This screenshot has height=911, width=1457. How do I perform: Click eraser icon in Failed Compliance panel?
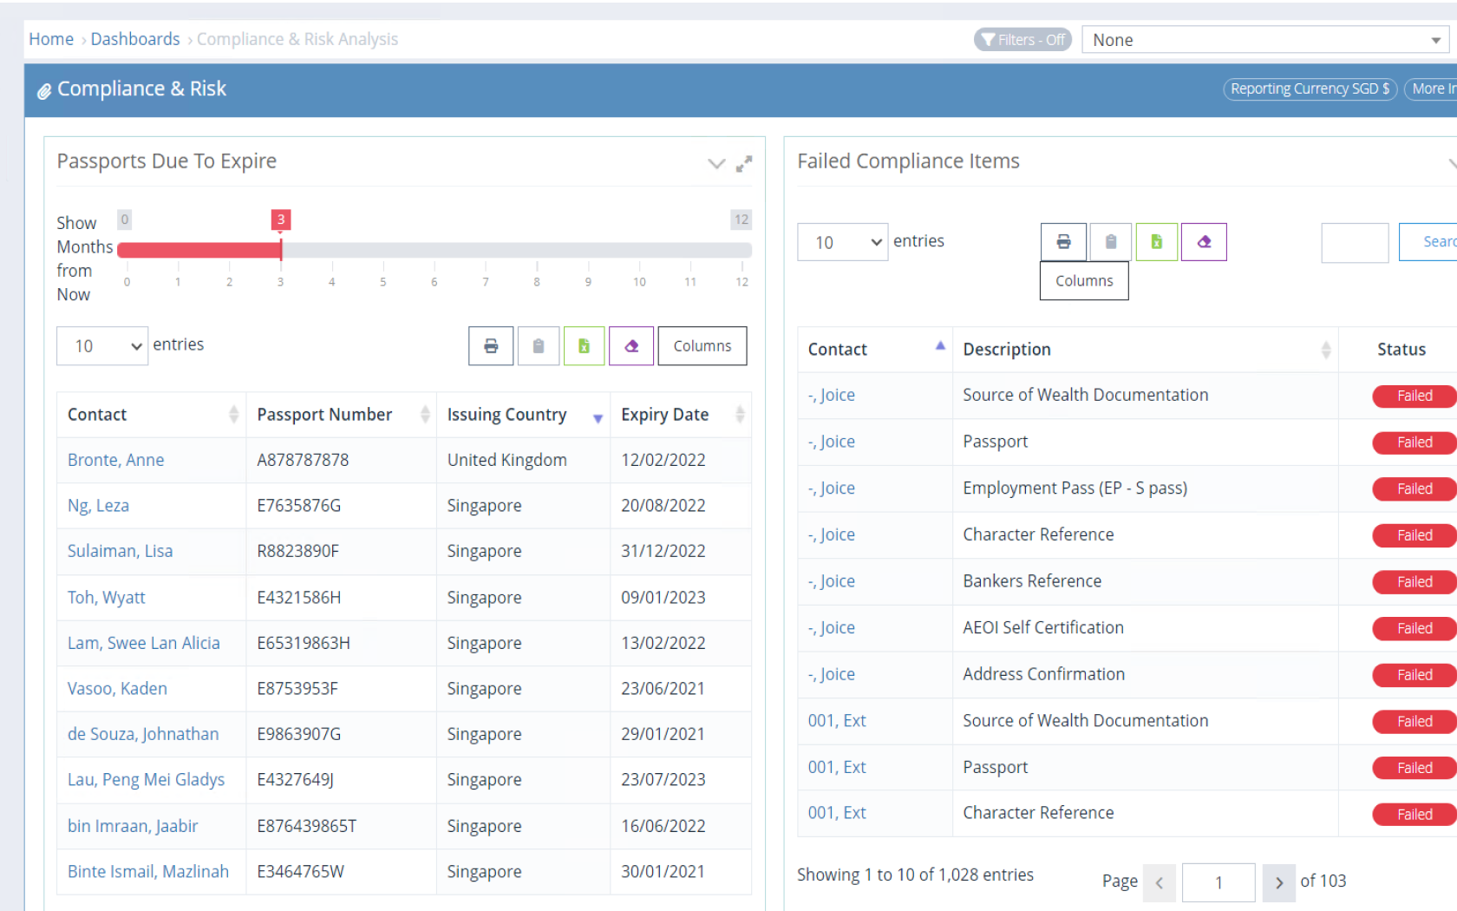click(x=1204, y=242)
